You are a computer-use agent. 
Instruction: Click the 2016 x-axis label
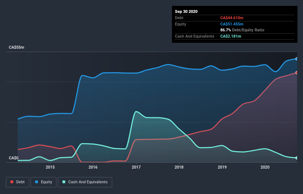tap(93, 167)
